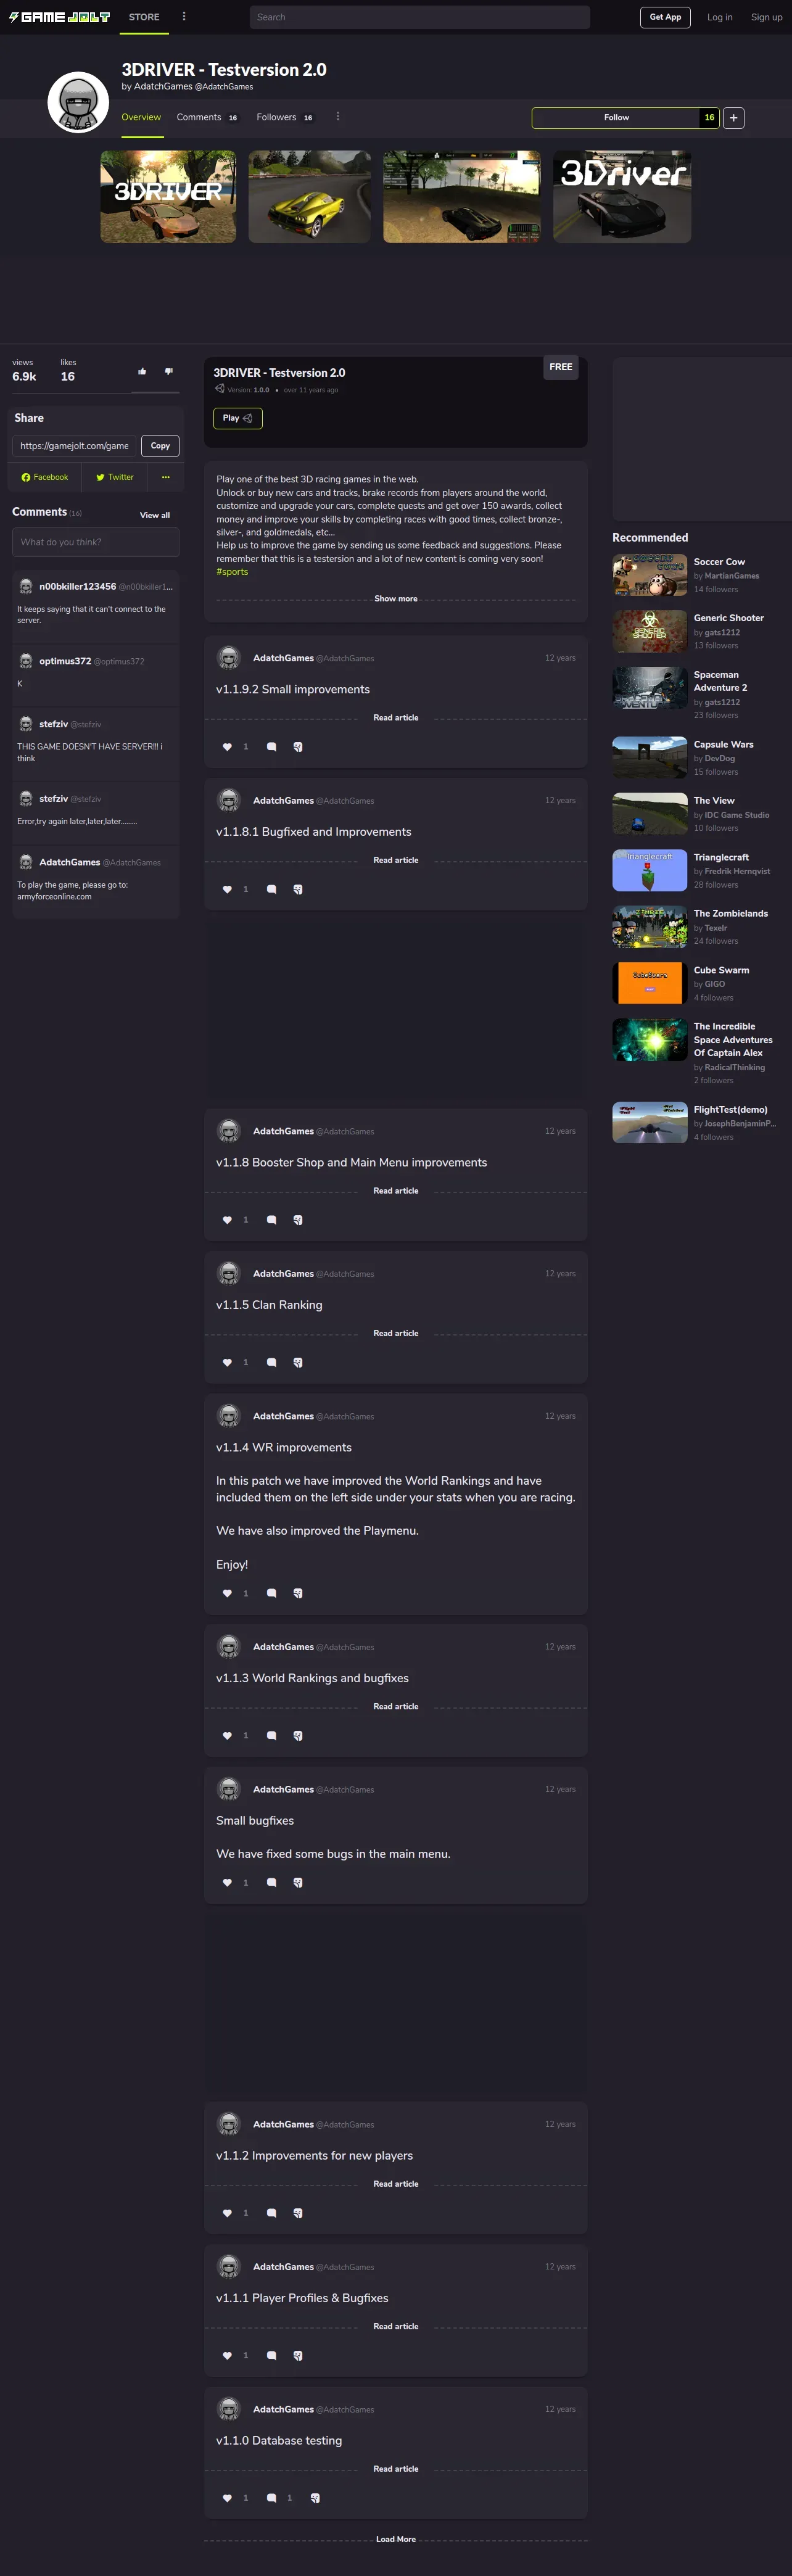Like the v1.1.9.2 Small improvements post

[227, 747]
